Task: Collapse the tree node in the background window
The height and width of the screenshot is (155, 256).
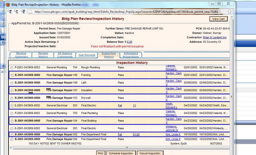Action: (2, 72)
